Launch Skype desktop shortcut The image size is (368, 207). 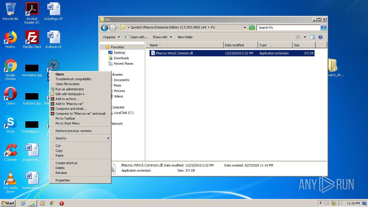10,124
